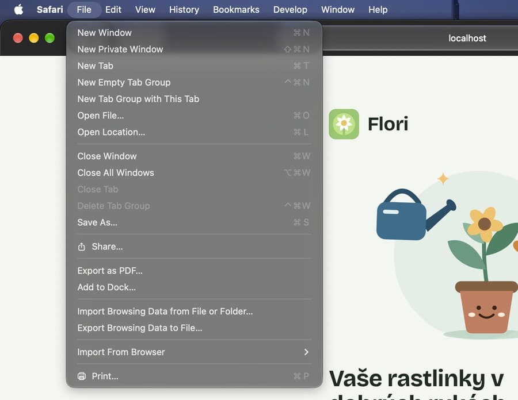The height and width of the screenshot is (400, 518).
Task: Click the localhost address field
Action: (x=467, y=39)
